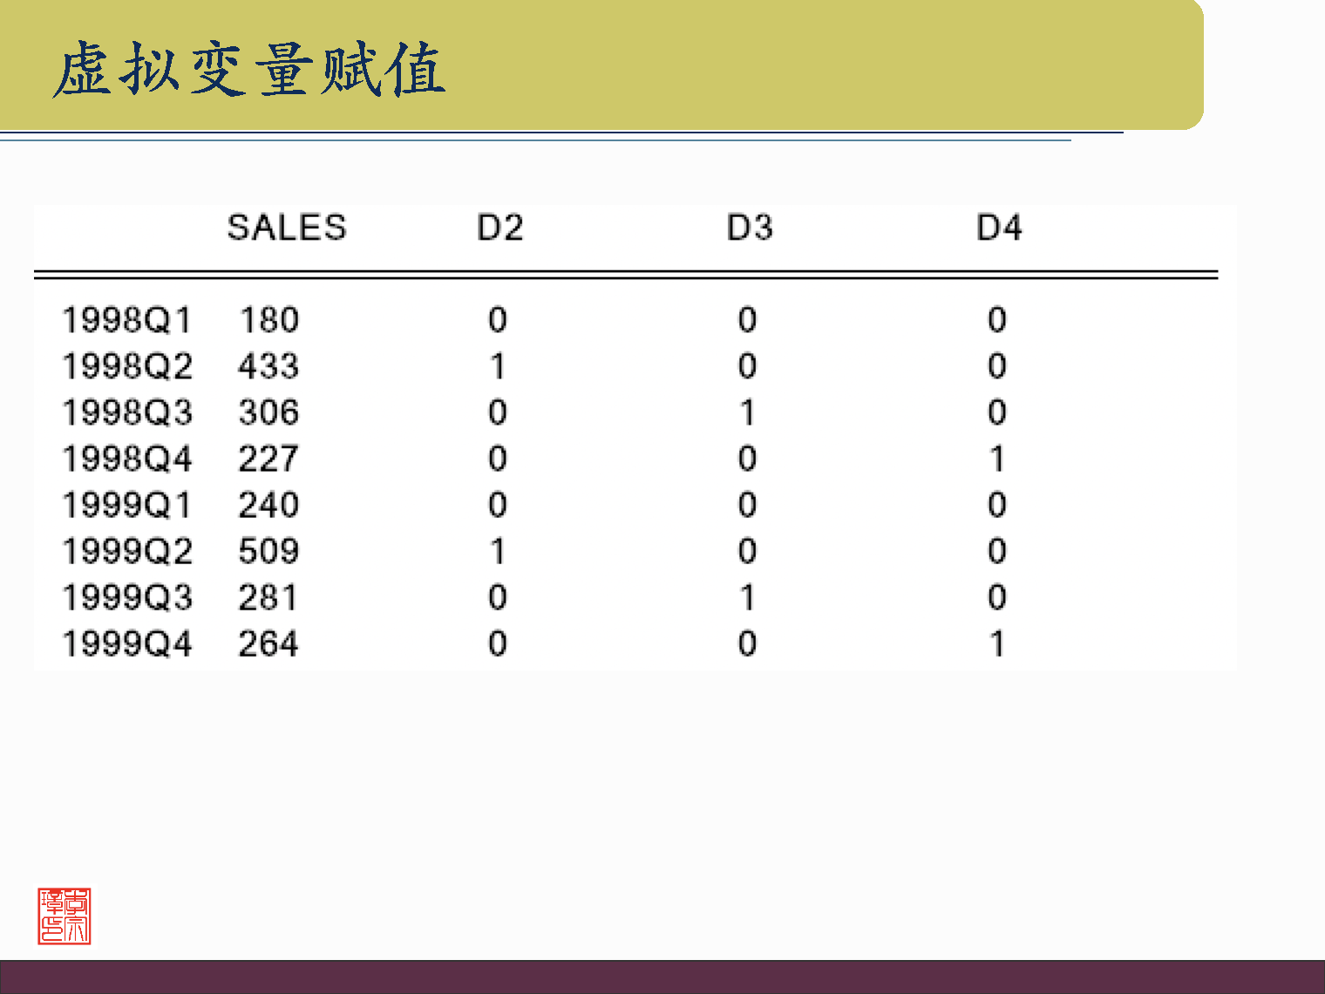The image size is (1325, 994).
Task: Click the red seal logo icon
Action: coord(65,916)
